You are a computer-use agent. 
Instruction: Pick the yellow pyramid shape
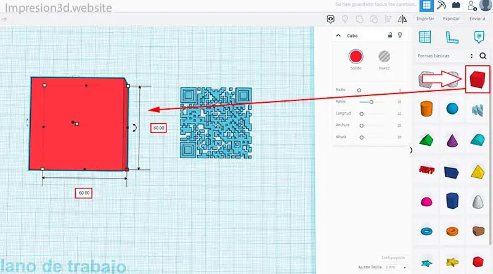coord(478,172)
